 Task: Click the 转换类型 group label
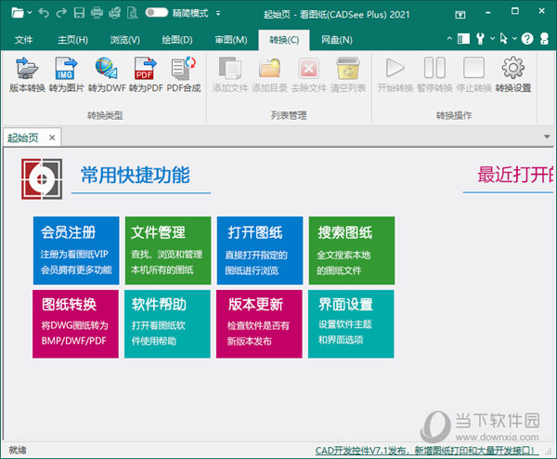[x=105, y=115]
